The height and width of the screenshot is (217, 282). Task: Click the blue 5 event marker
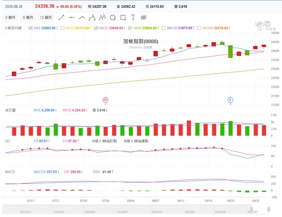tap(231, 100)
